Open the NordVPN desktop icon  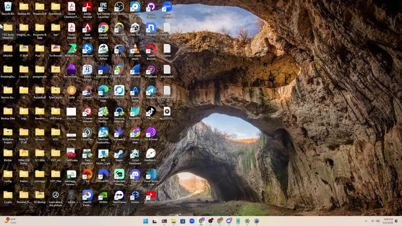point(103,176)
